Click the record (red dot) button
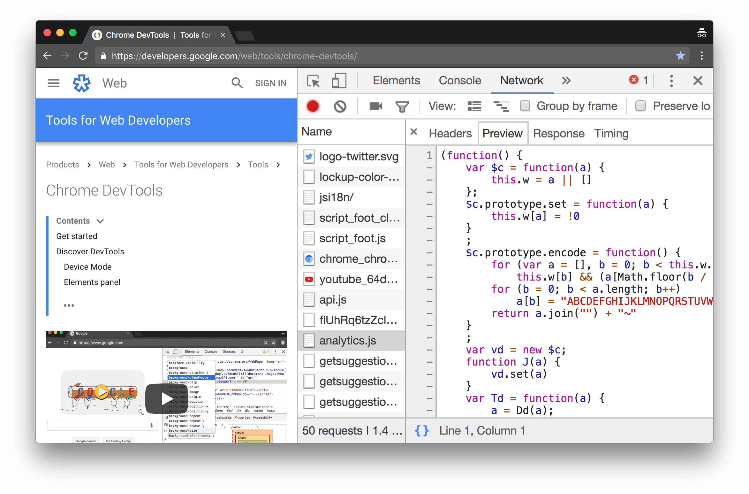This screenshot has width=749, height=494. (x=312, y=106)
